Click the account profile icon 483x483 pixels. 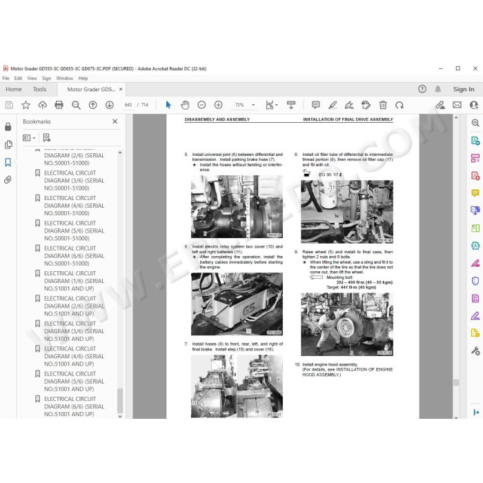pos(474,105)
